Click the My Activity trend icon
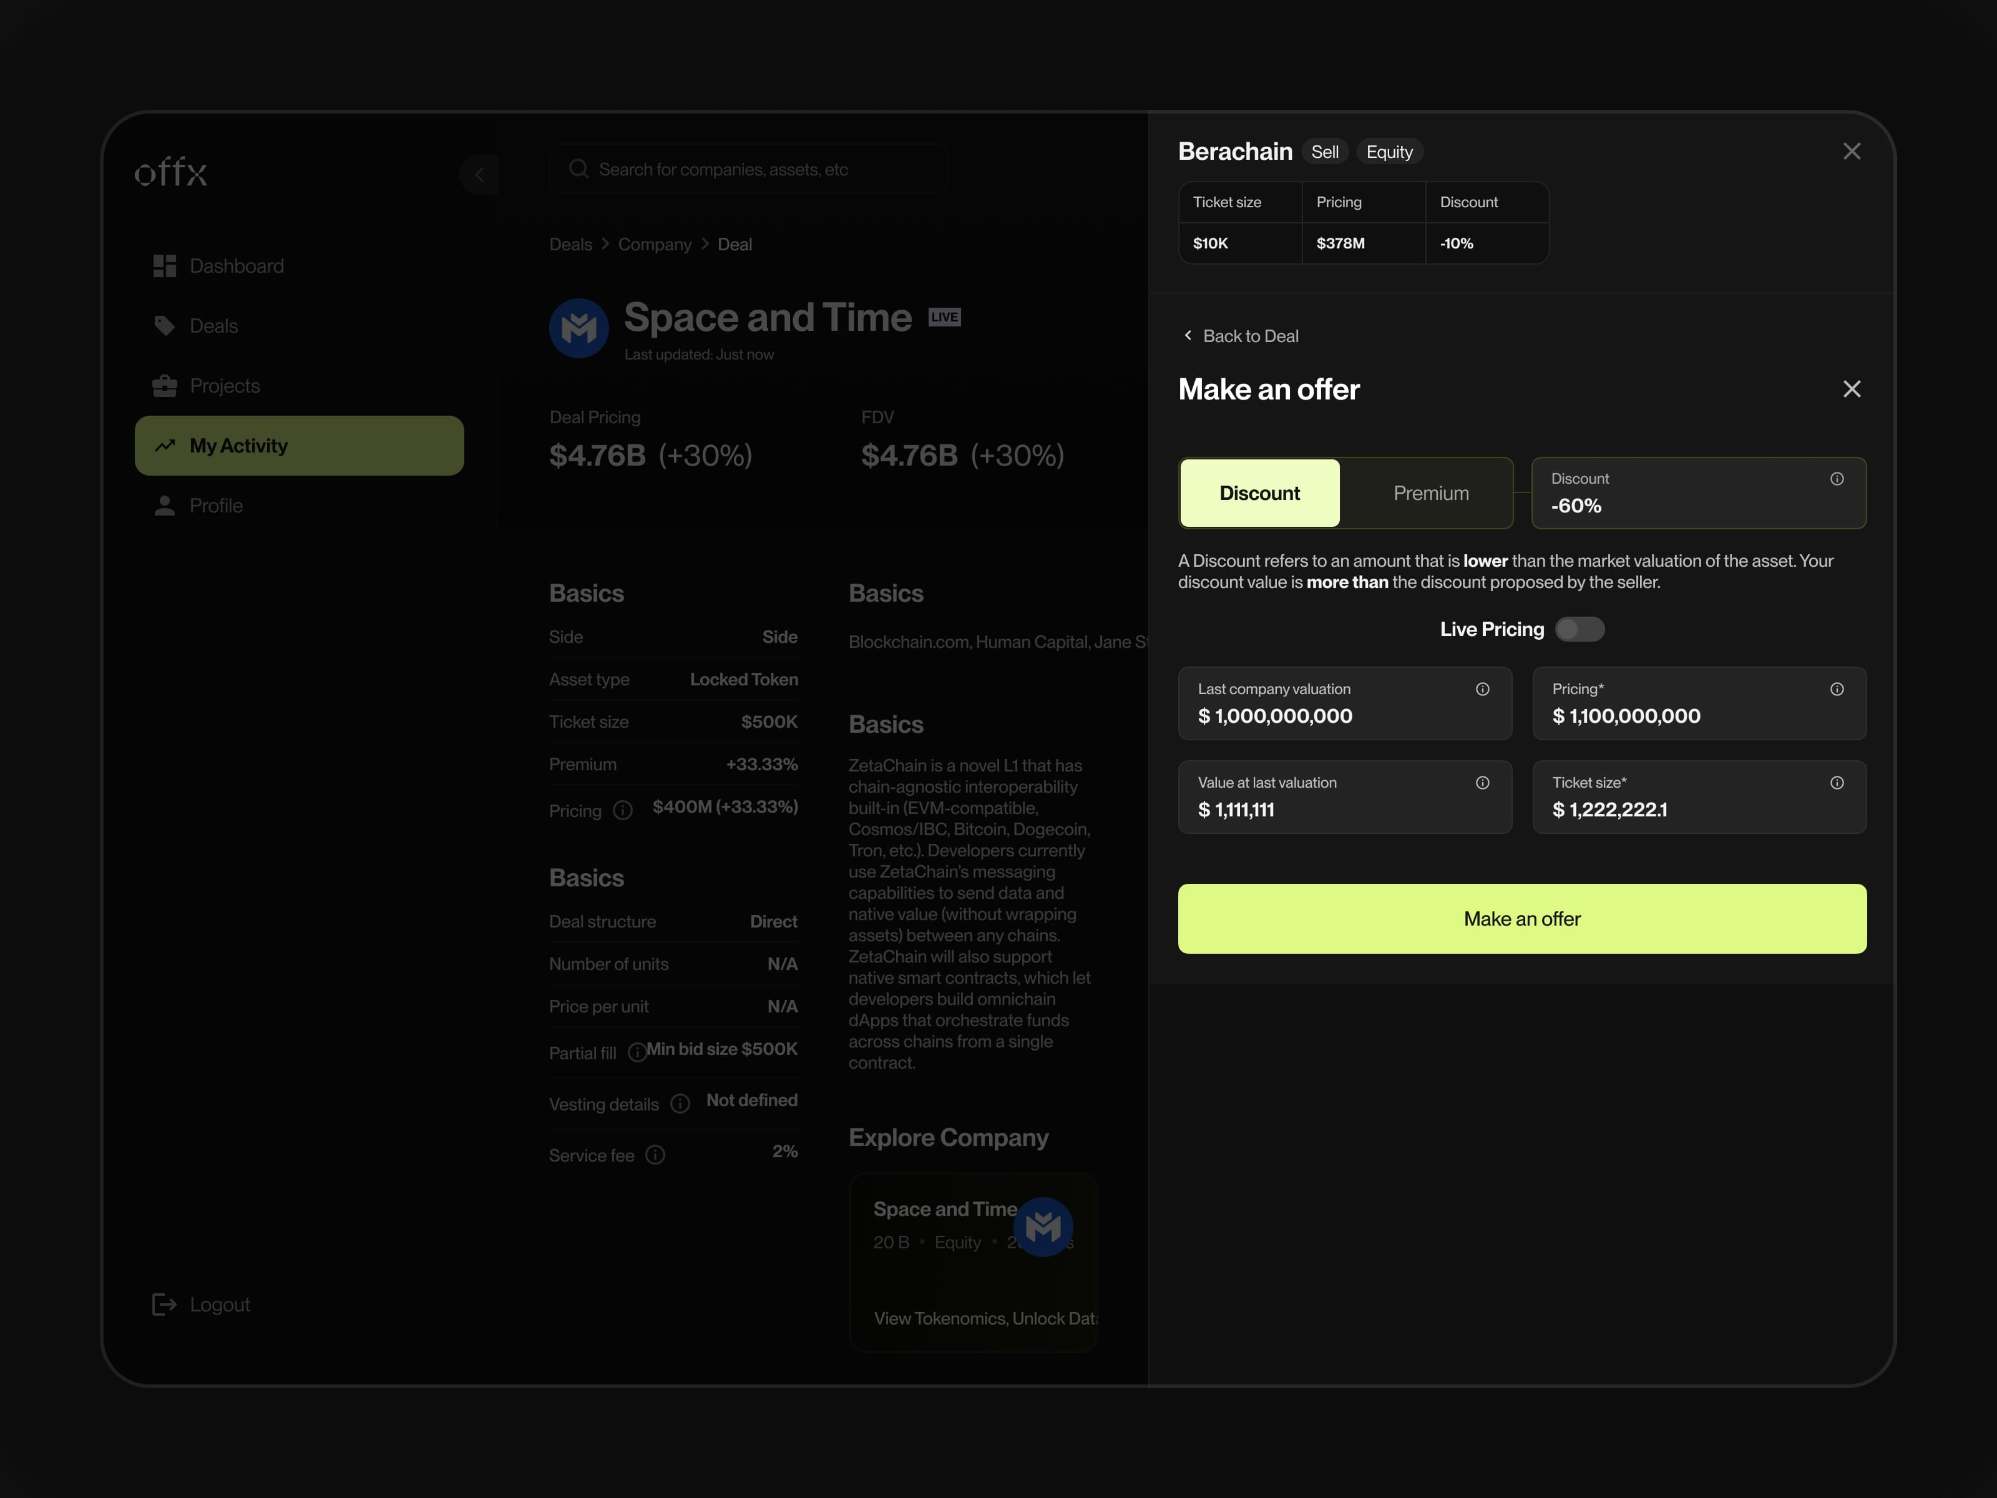1997x1498 pixels. tap(164, 445)
